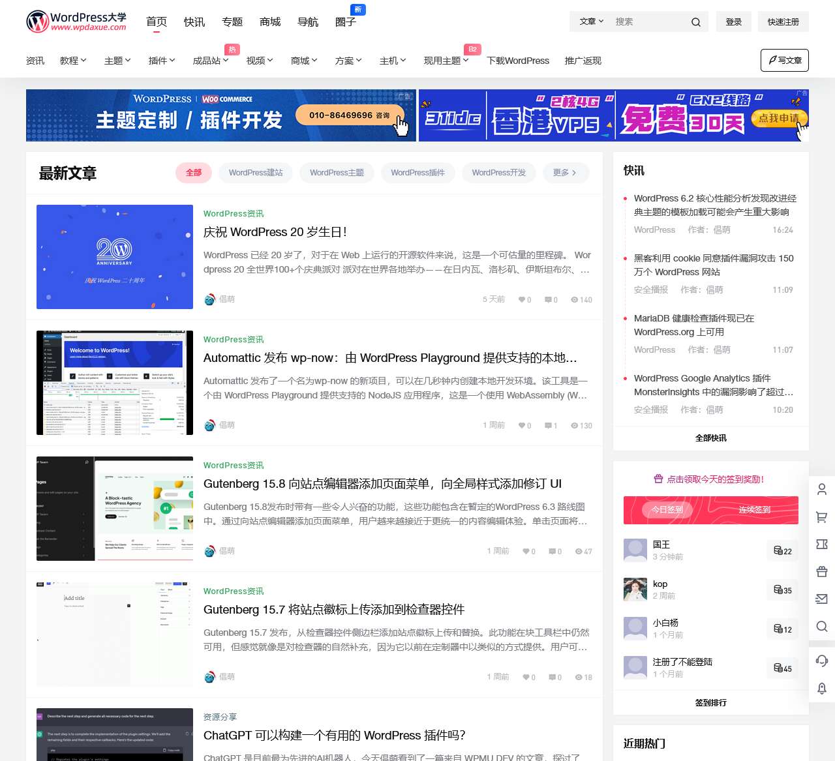The height and width of the screenshot is (761, 835).
Task: Click the 写文章 button
Action: [x=785, y=60]
